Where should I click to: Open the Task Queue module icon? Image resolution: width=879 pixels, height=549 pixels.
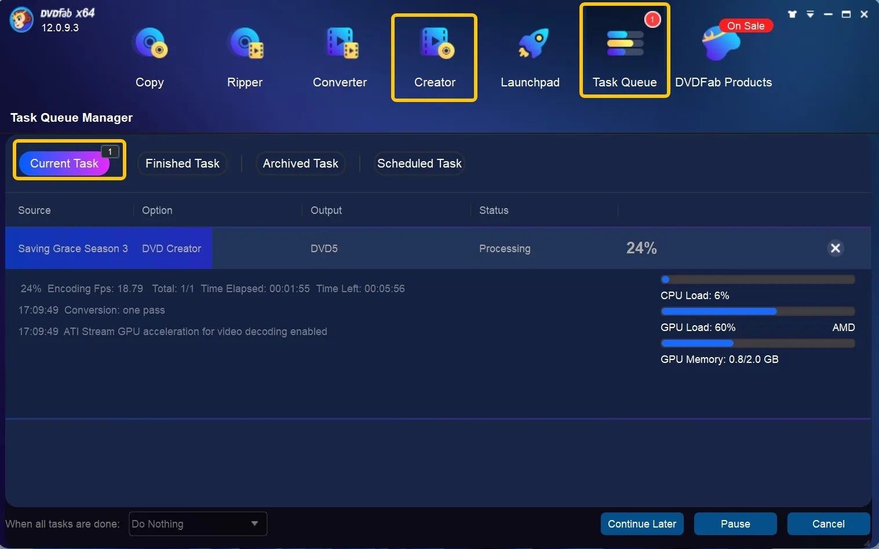(x=625, y=43)
